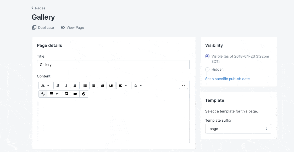
Task: Insert a video with camera icon
Action: click(75, 94)
